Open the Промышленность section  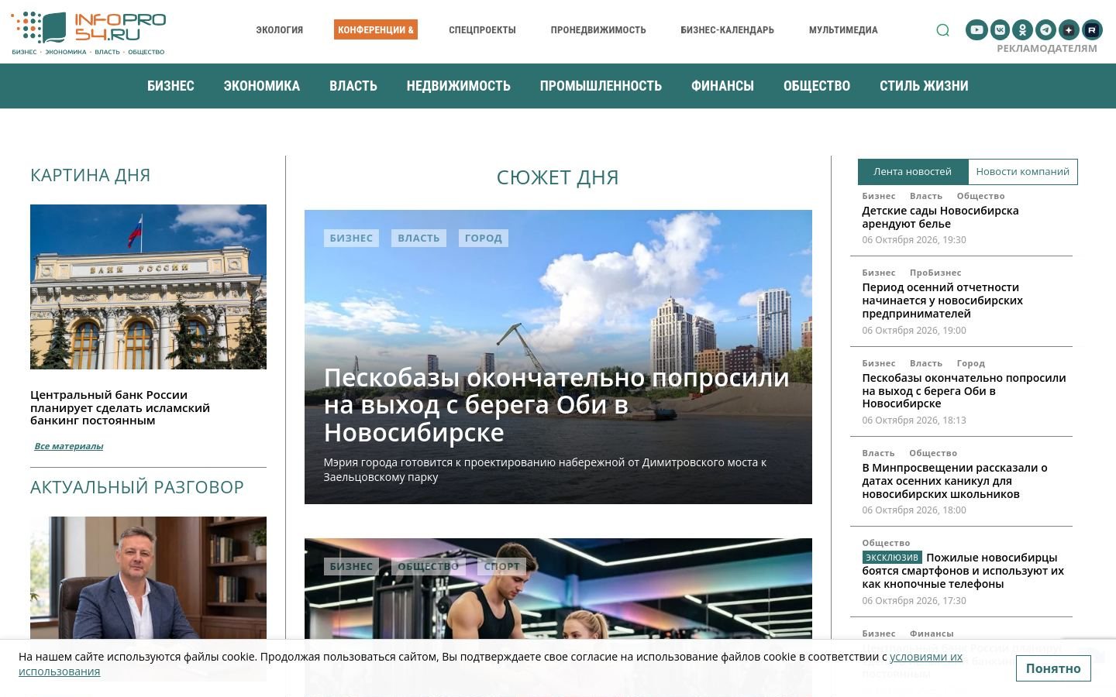(601, 86)
